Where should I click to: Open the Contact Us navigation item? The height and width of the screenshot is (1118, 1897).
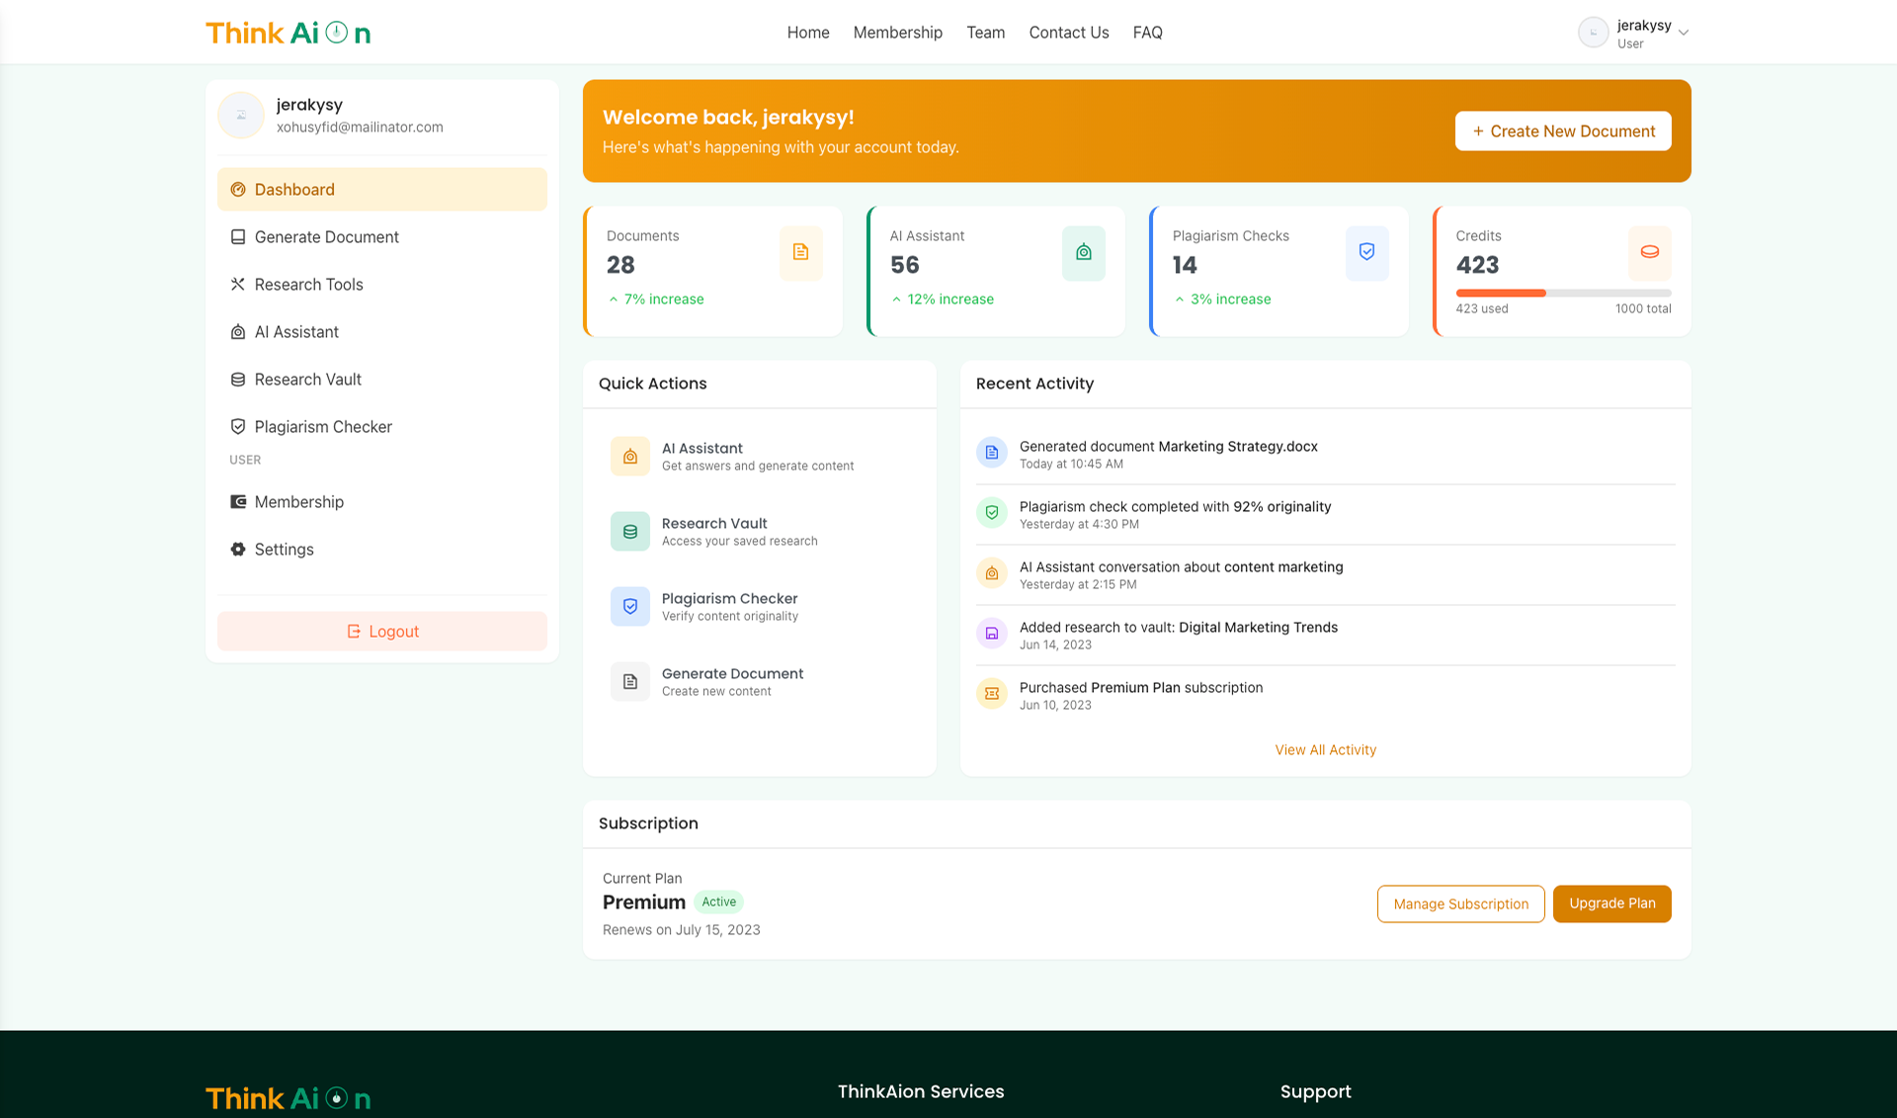coord(1068,32)
